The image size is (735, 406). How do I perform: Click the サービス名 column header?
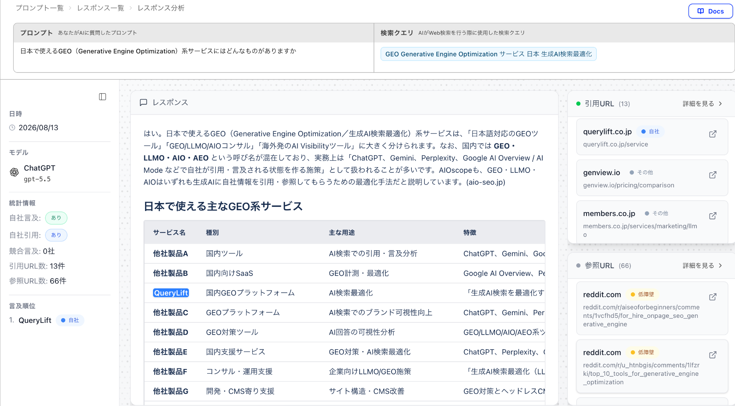[169, 233]
